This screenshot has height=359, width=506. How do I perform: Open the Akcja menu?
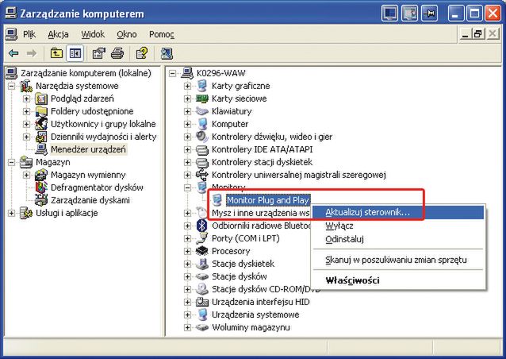(x=58, y=34)
